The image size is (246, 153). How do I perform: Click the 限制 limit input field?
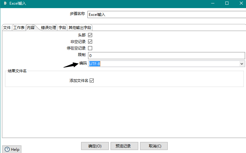pos(166,56)
